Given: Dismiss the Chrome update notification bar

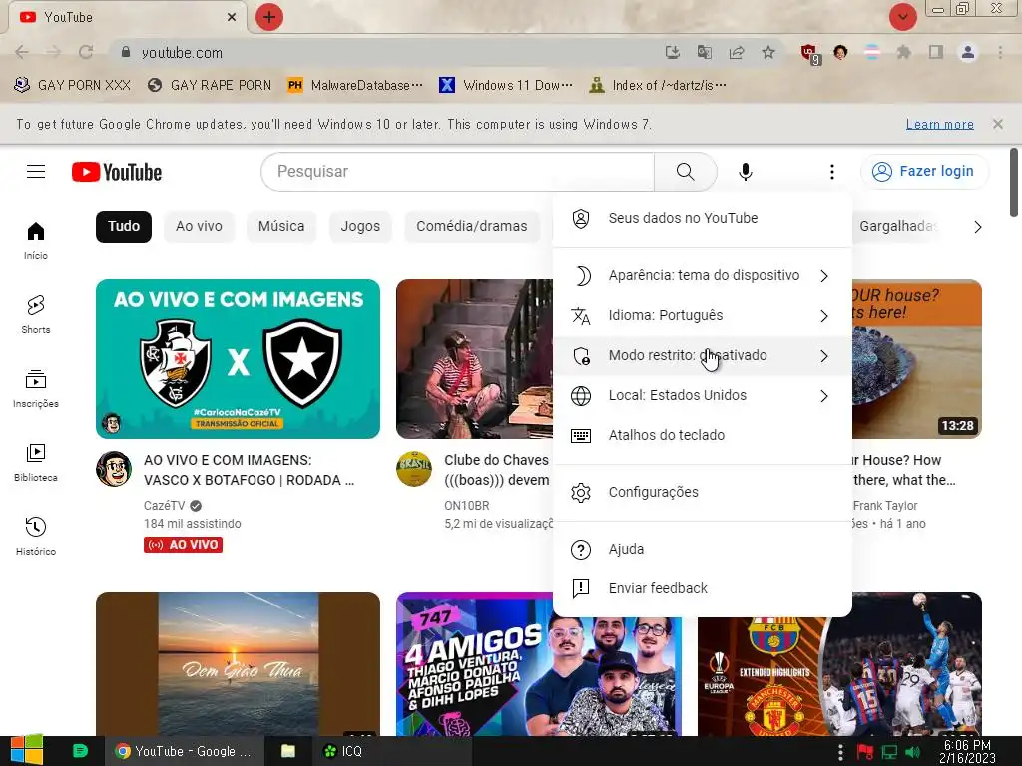Looking at the screenshot, I should (998, 124).
